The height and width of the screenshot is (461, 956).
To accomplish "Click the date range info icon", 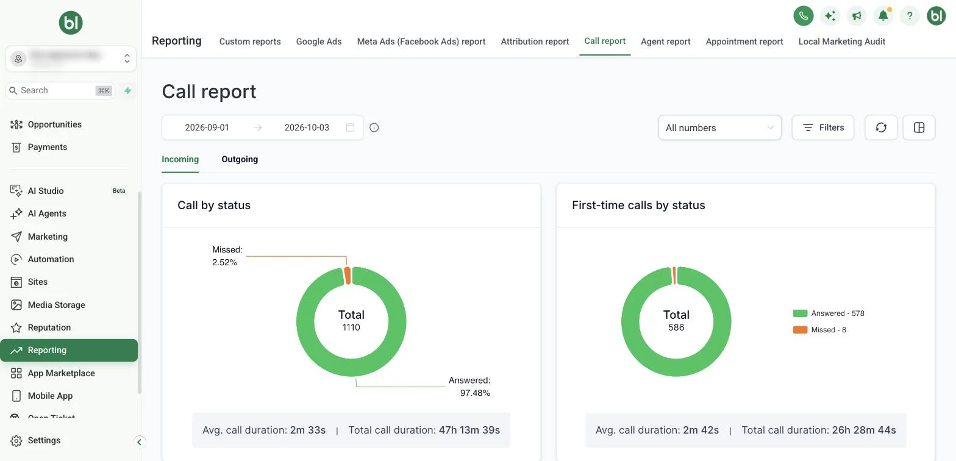I will tap(374, 127).
